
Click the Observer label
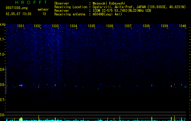pos(62,3)
